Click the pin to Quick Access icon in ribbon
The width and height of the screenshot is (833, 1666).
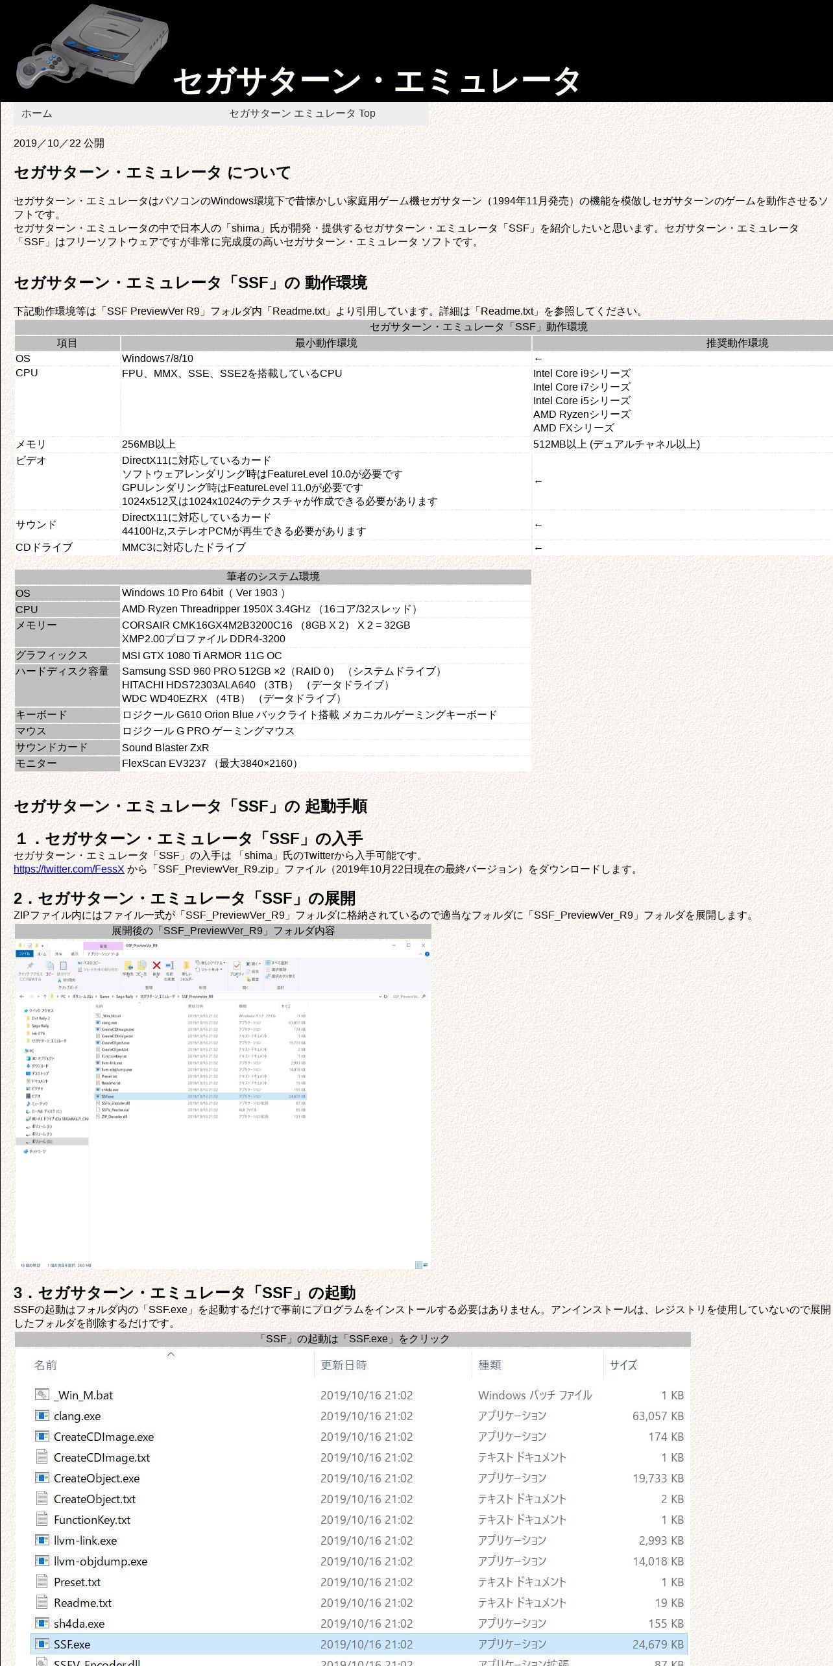click(x=30, y=965)
